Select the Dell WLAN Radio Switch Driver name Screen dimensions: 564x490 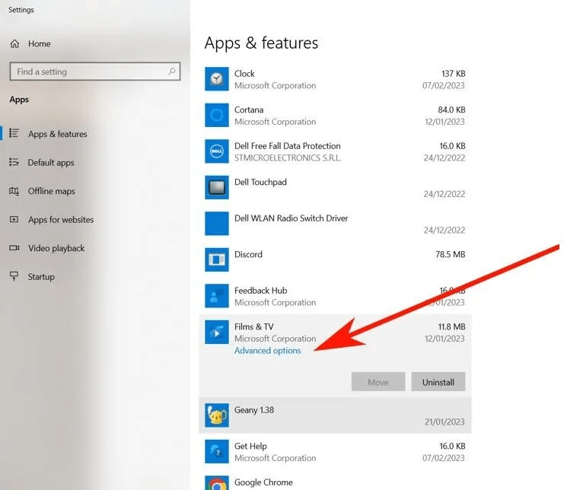click(291, 218)
